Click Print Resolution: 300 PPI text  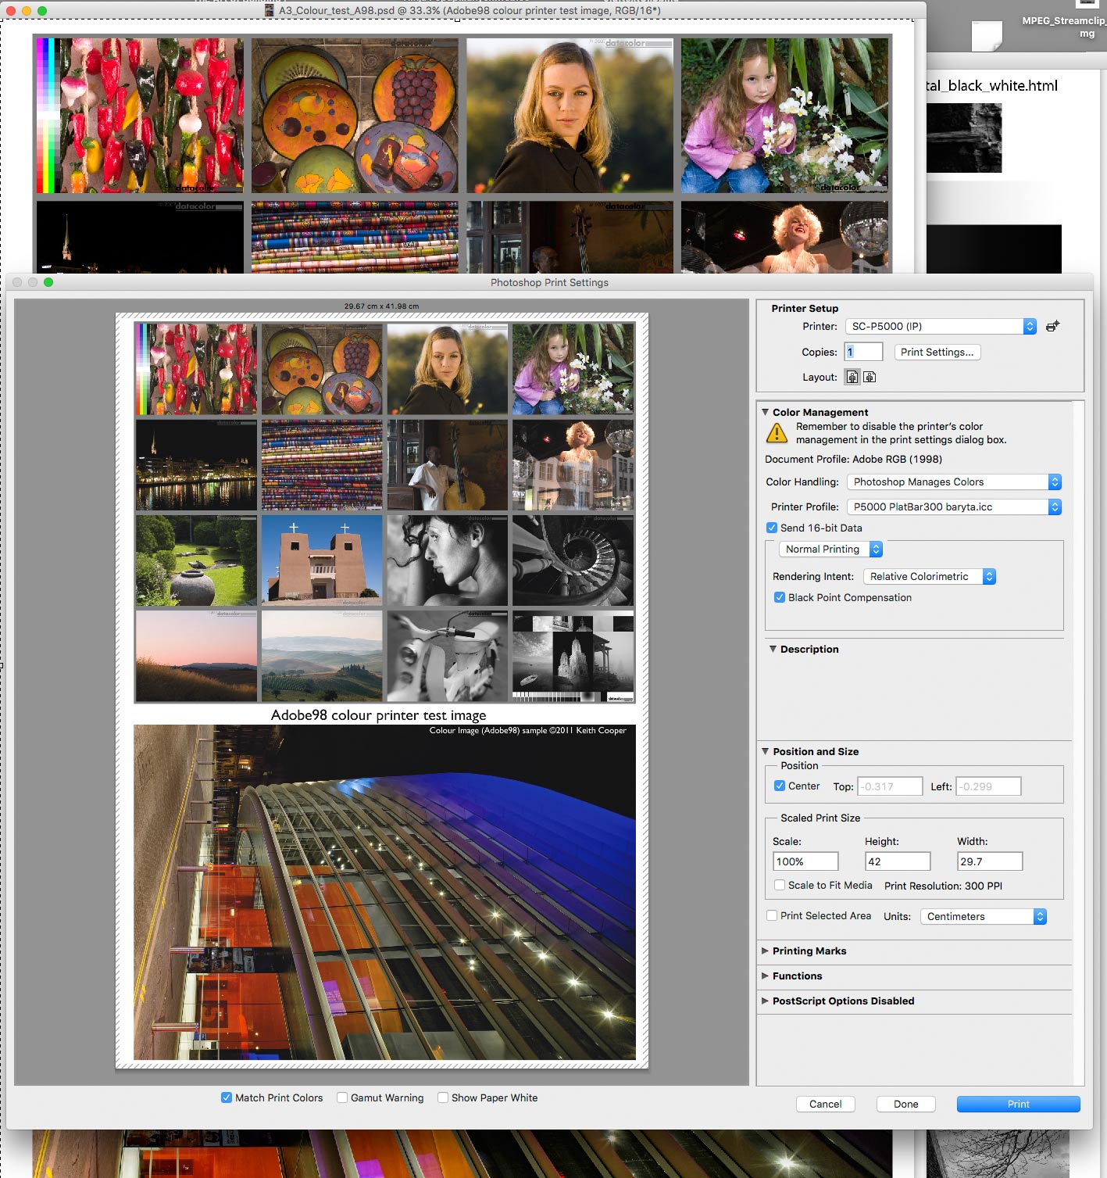click(x=943, y=886)
